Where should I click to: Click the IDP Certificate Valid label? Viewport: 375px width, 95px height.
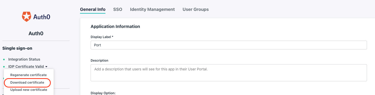26,67
